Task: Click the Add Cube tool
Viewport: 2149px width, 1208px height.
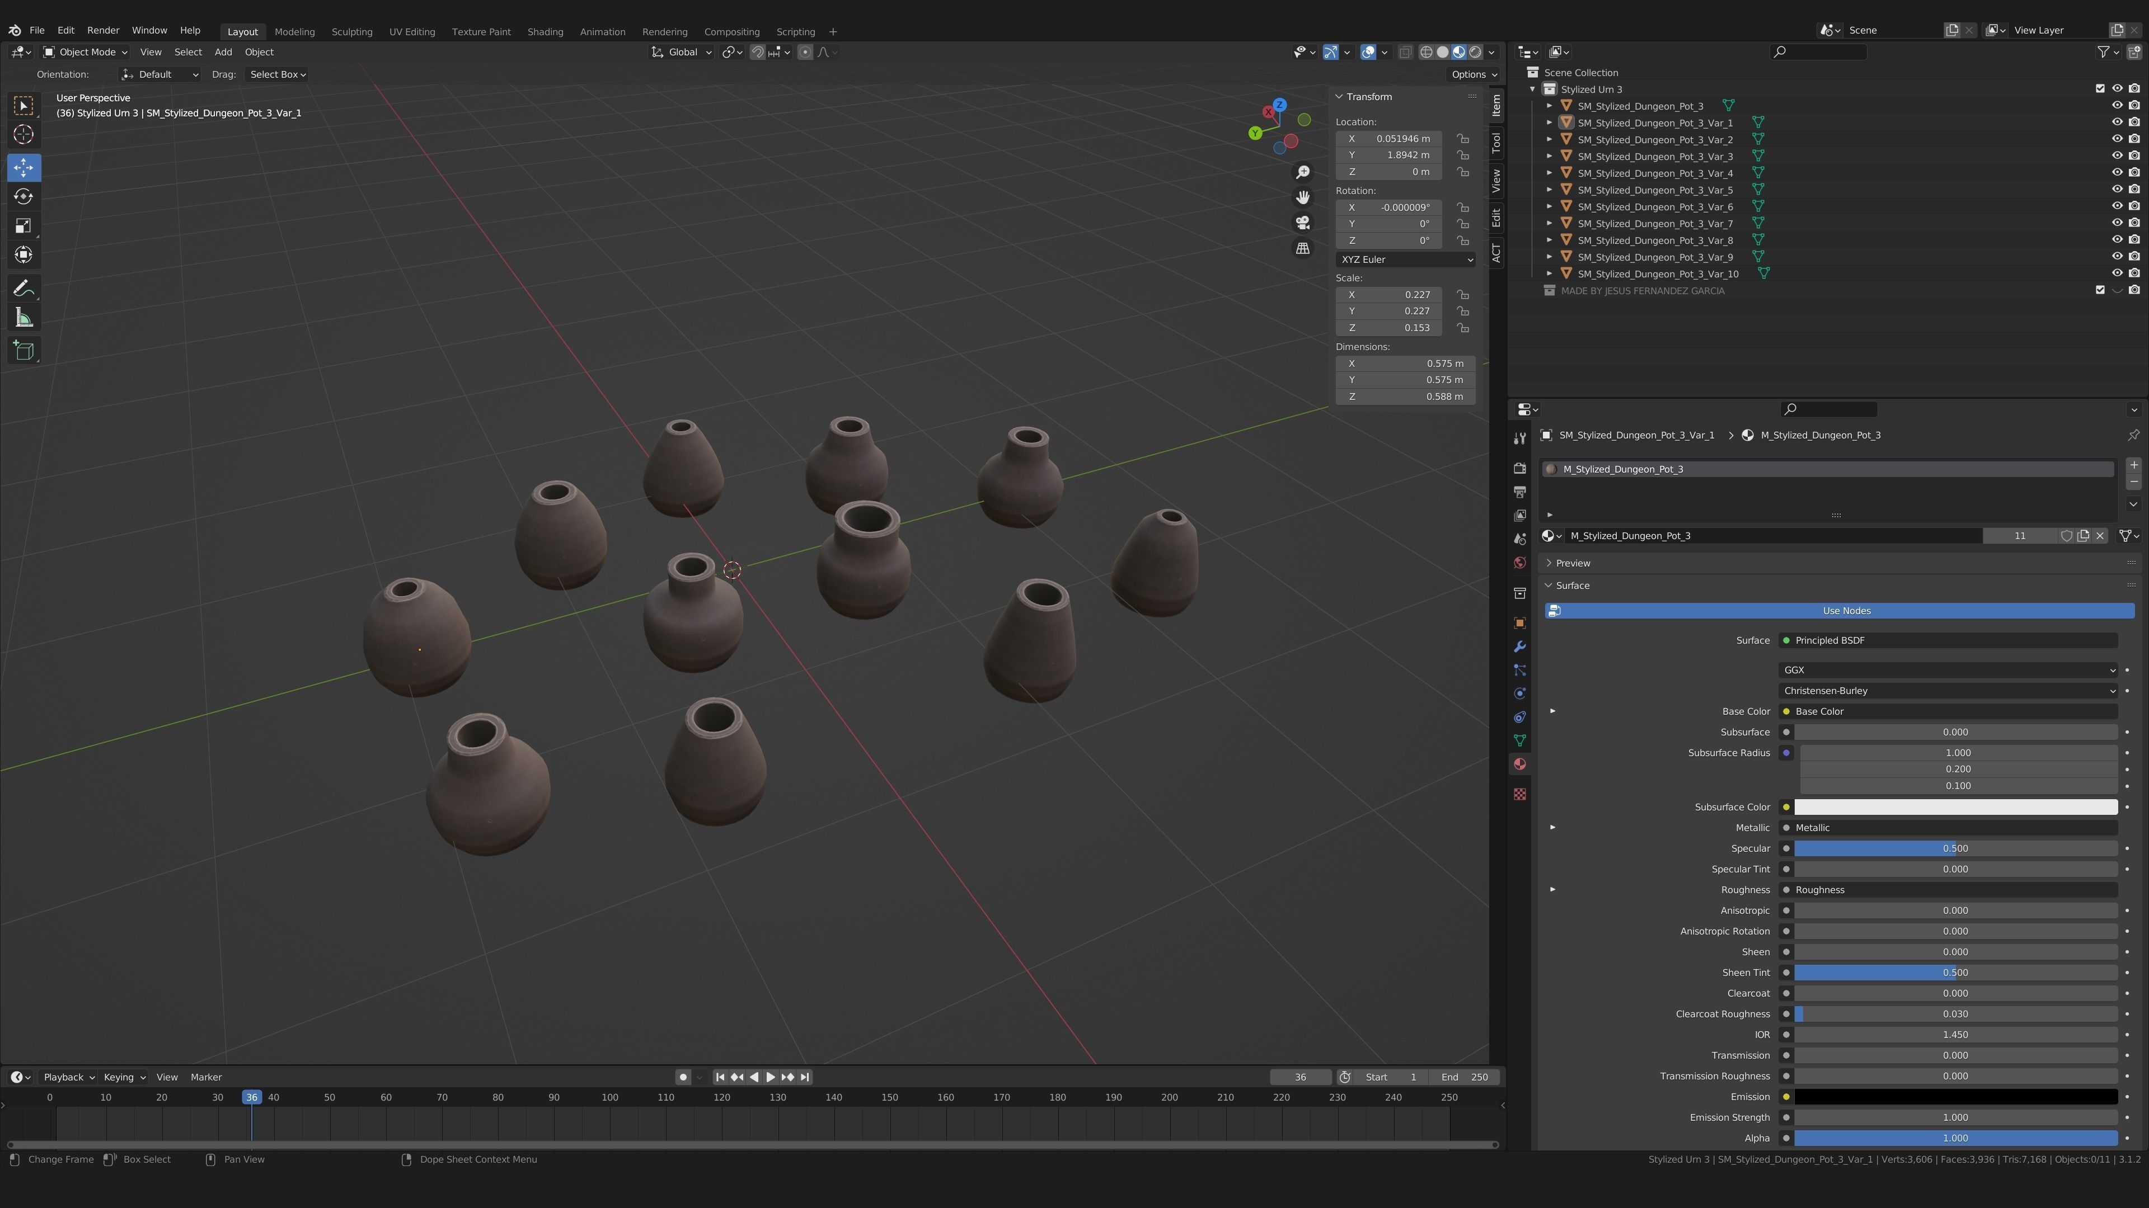Action: (x=24, y=351)
